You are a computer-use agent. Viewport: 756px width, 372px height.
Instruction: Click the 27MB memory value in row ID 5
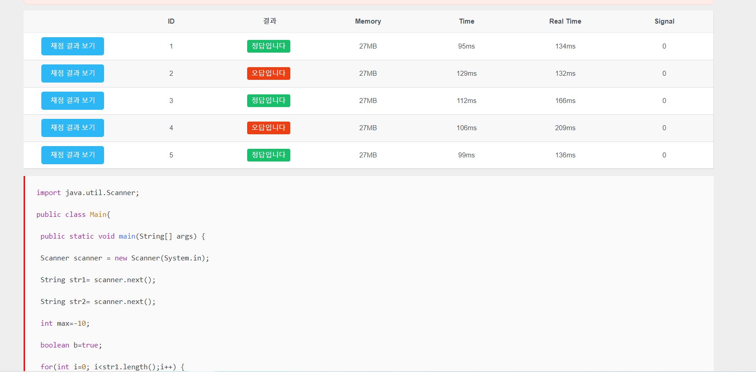pos(368,155)
